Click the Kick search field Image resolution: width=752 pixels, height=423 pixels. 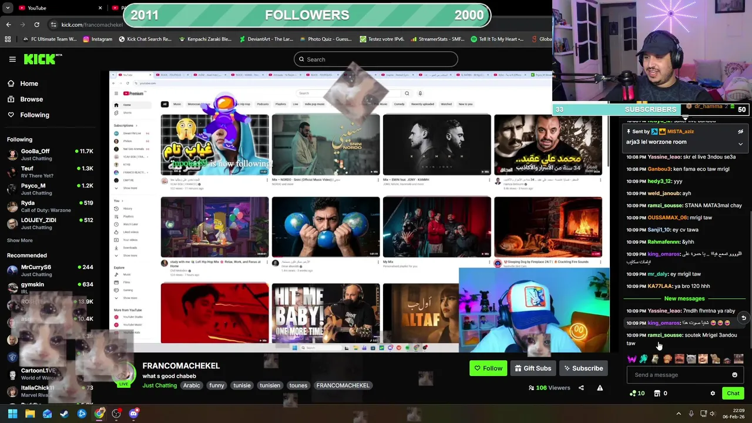376,59
